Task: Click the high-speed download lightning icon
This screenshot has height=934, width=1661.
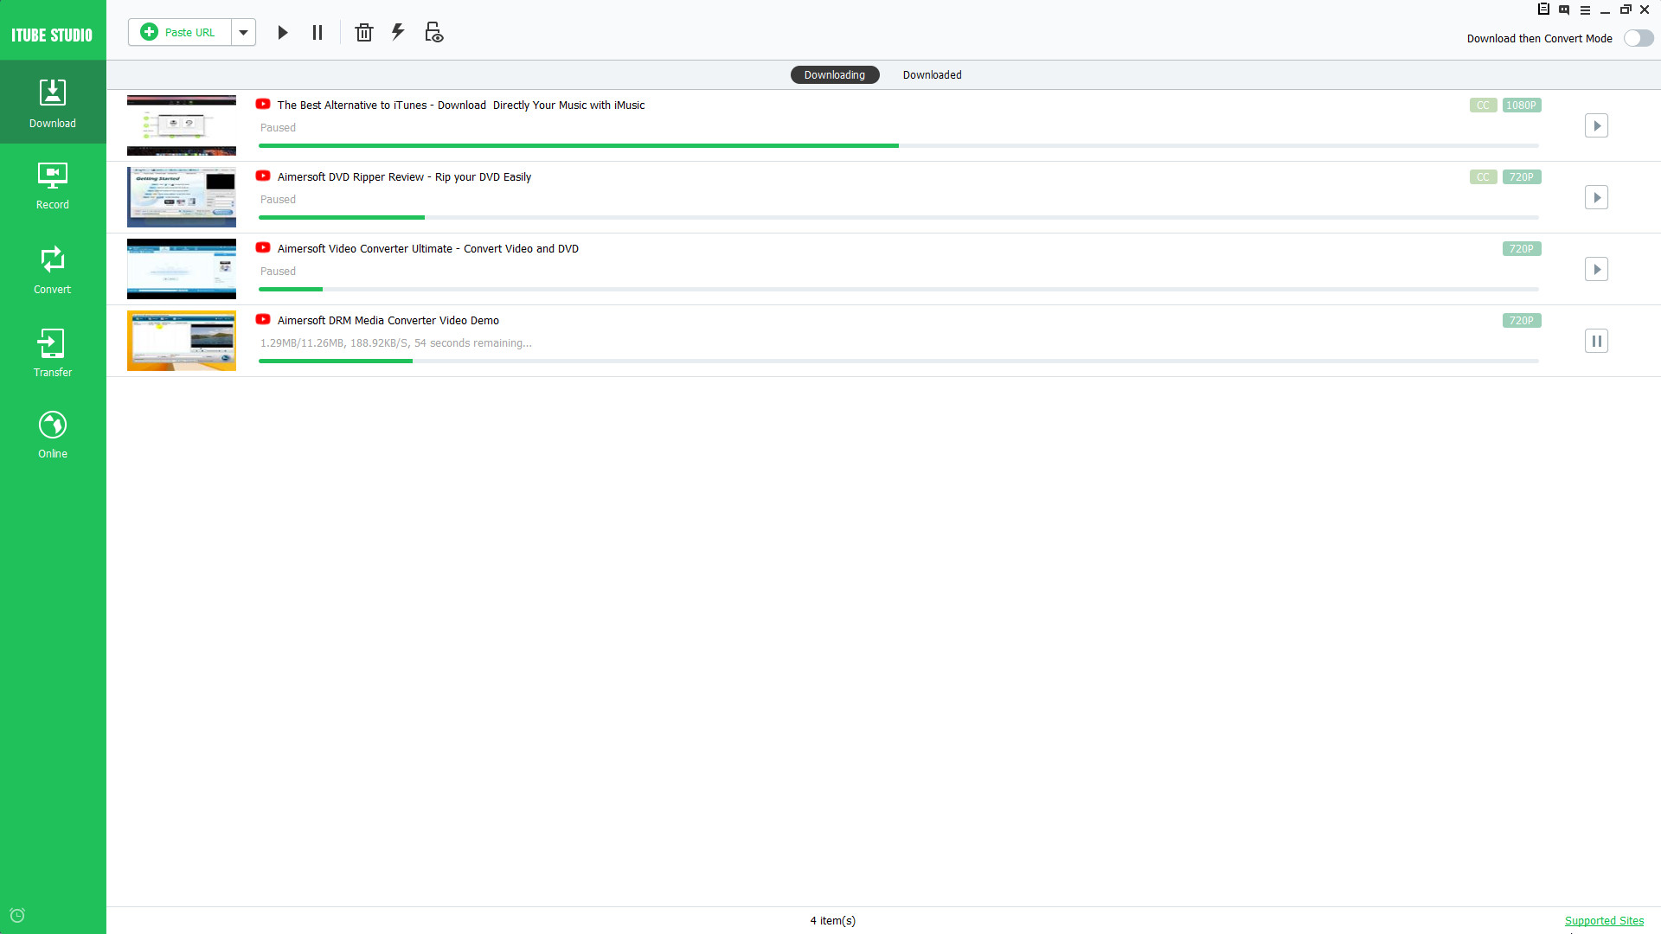Action: click(x=398, y=32)
